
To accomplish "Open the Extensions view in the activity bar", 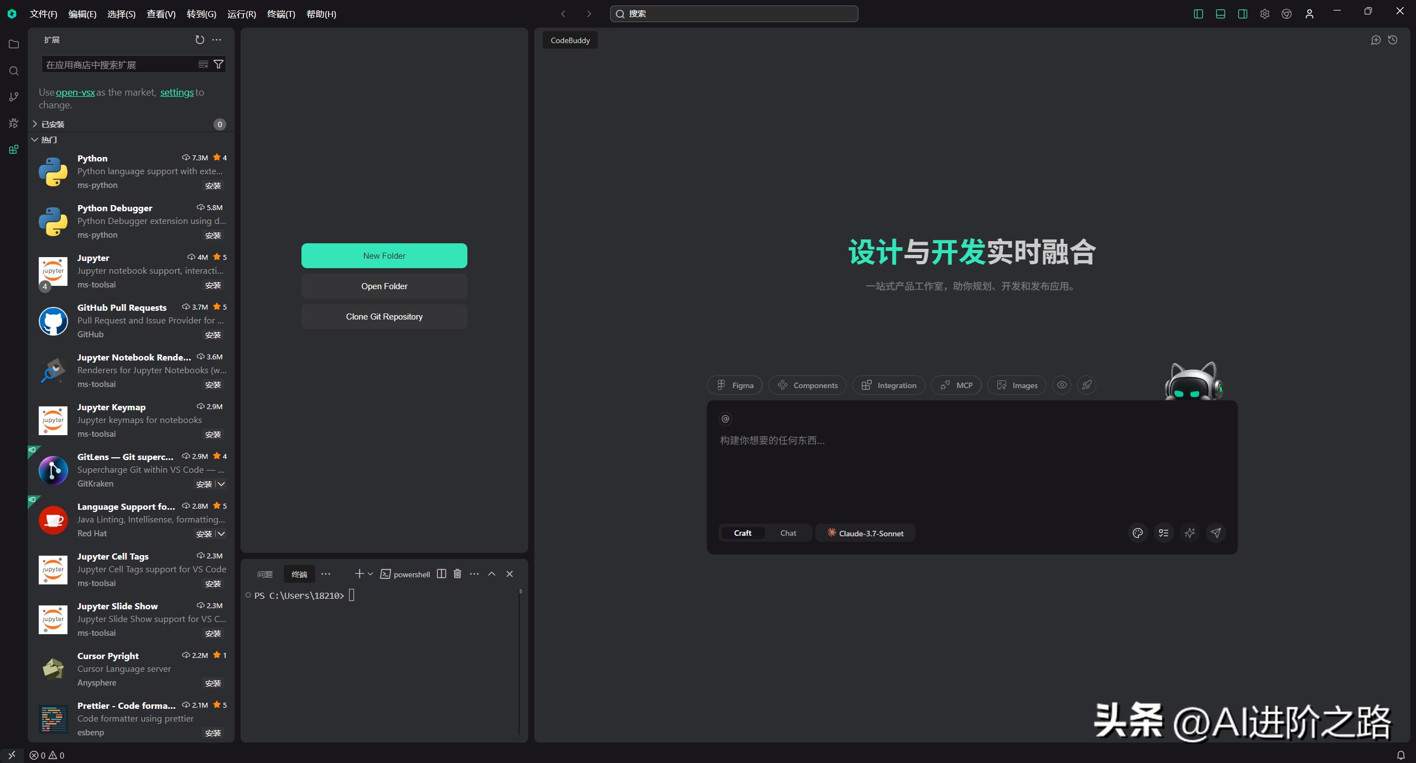I will point(14,149).
